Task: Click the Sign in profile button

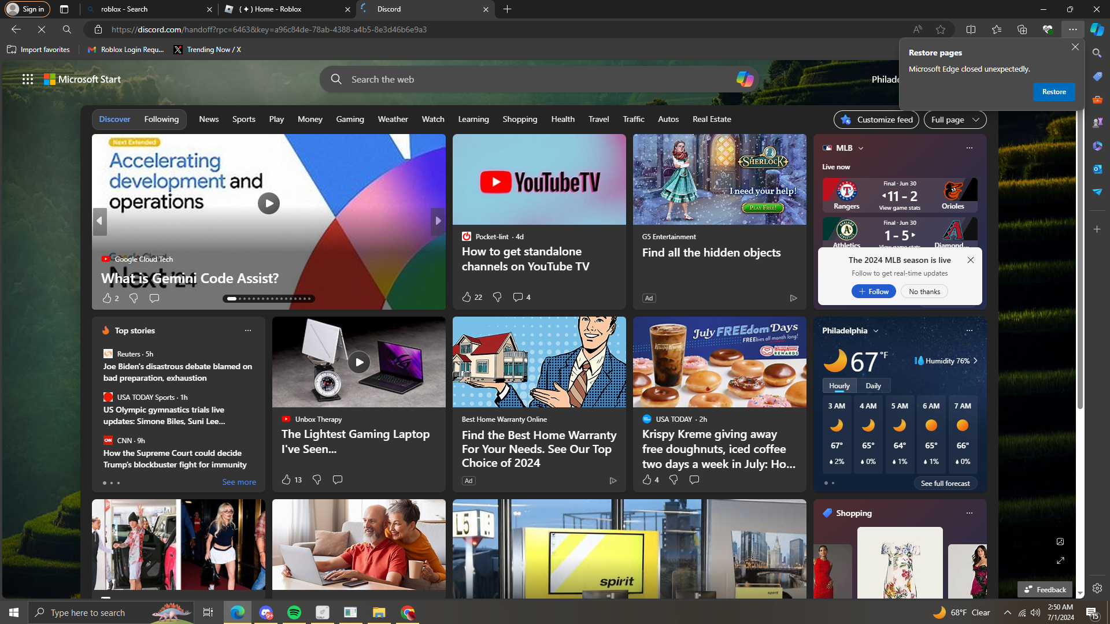Action: point(28,9)
